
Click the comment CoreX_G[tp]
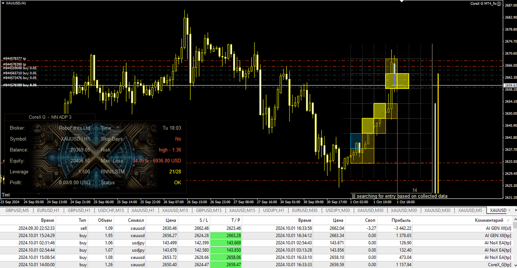click(x=499, y=264)
